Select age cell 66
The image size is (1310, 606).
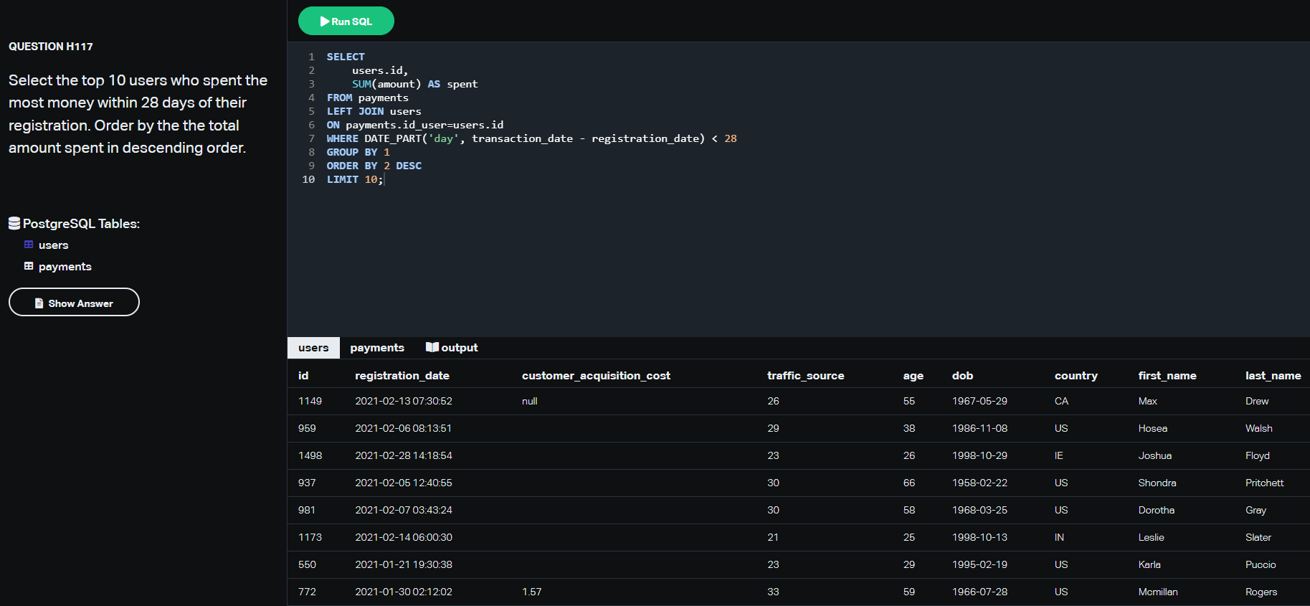pos(909,483)
